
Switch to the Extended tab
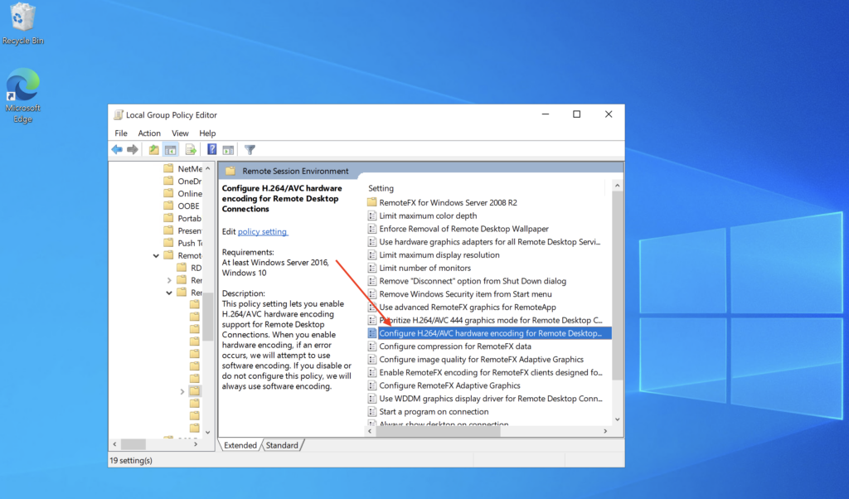coord(240,445)
